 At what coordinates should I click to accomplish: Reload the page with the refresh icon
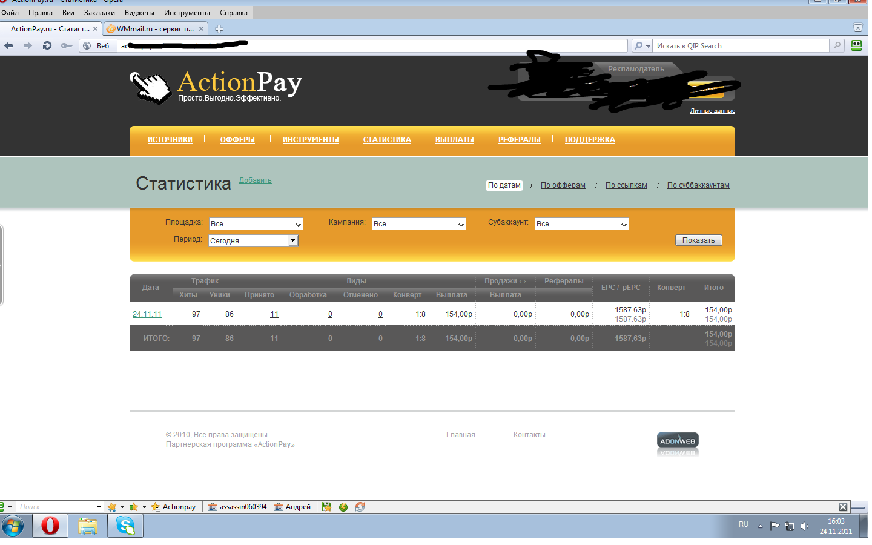[47, 45]
